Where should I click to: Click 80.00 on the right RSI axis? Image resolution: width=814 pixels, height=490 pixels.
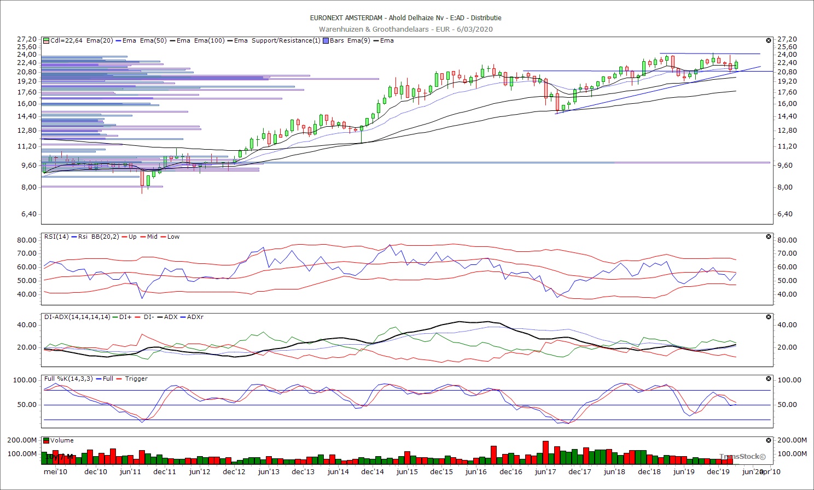tap(787, 240)
